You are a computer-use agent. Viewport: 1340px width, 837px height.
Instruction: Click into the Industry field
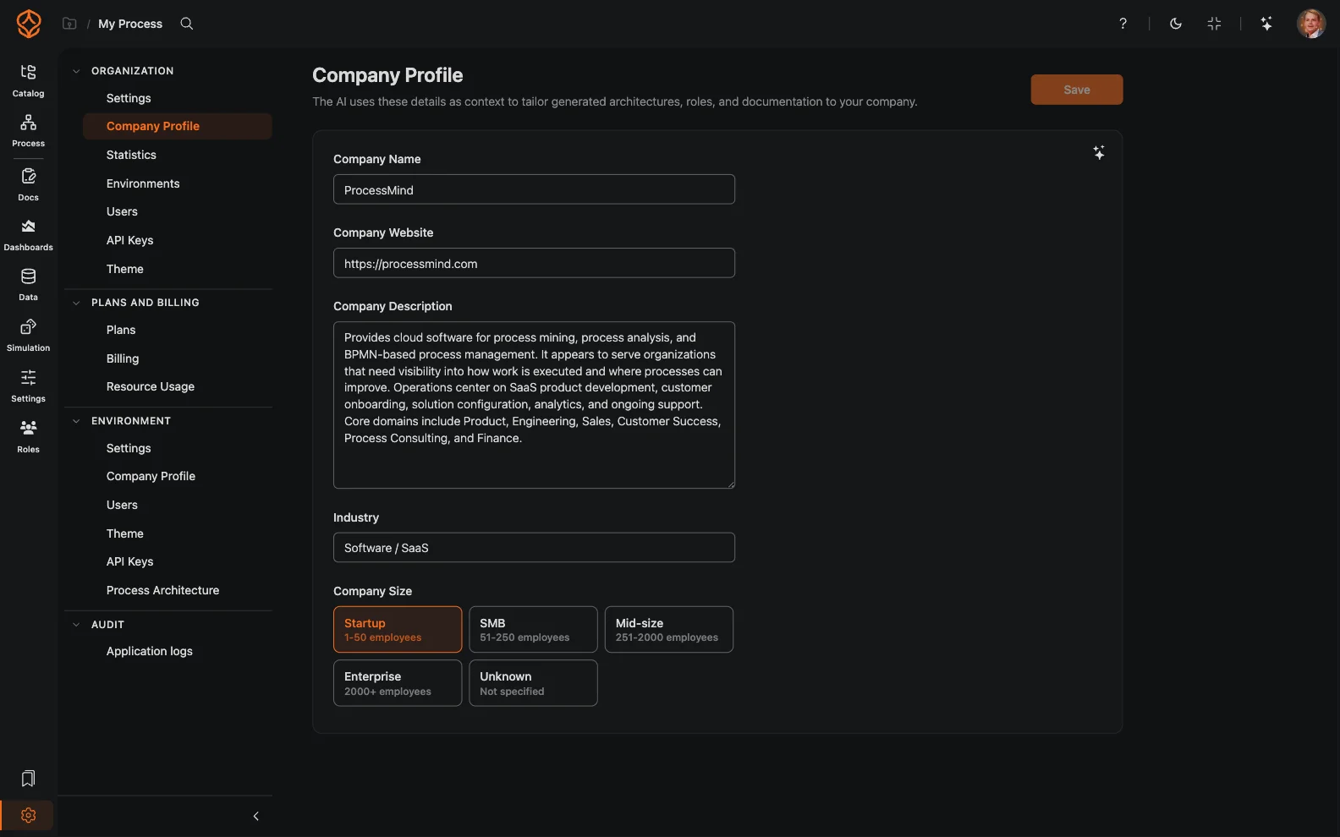click(534, 547)
